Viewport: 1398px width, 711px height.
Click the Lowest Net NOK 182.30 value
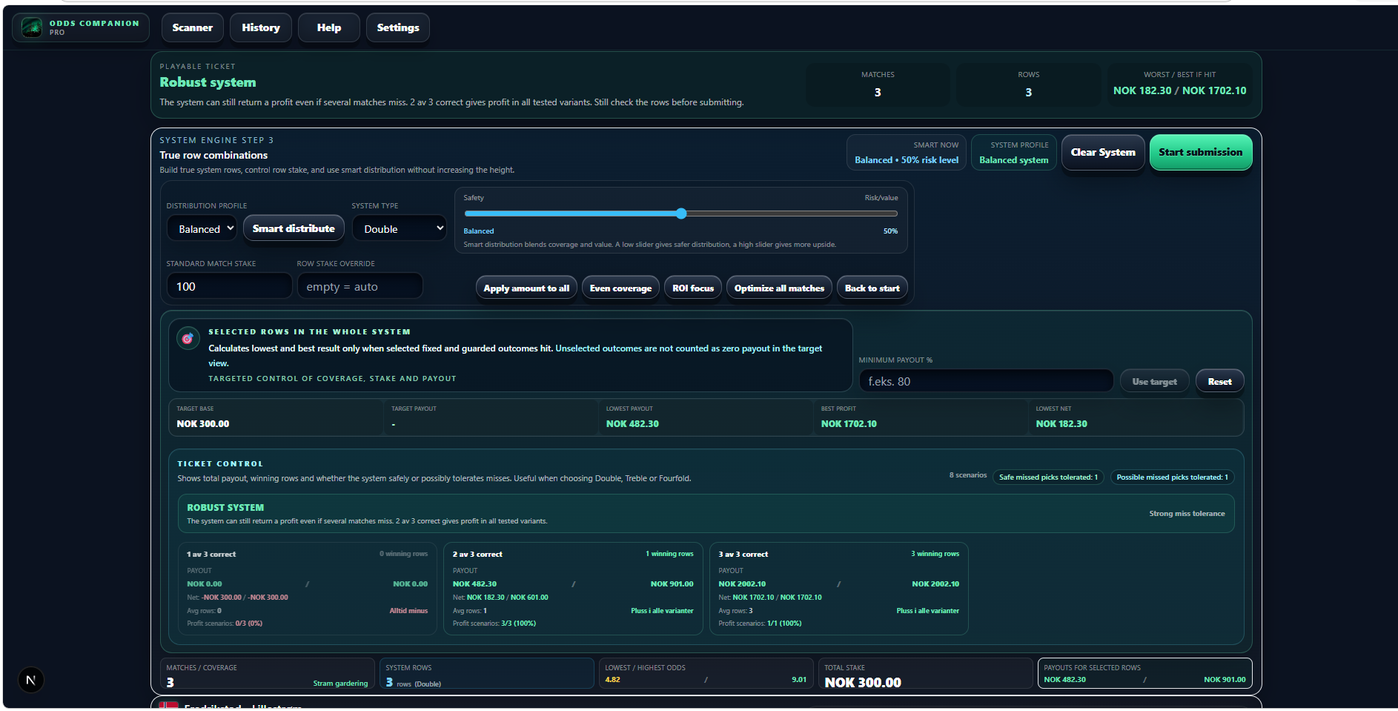[x=1061, y=424]
